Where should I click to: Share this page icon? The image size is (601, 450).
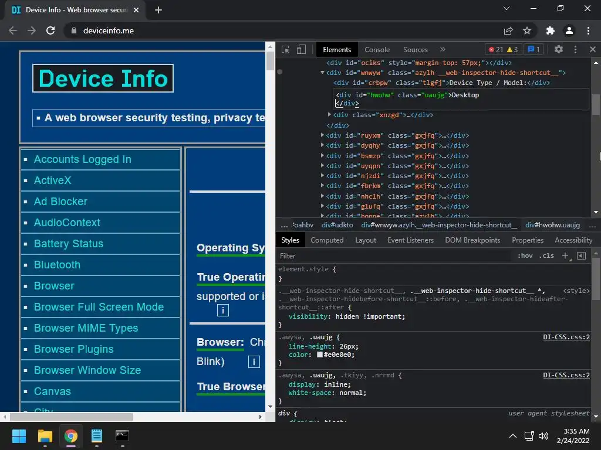[x=508, y=30]
